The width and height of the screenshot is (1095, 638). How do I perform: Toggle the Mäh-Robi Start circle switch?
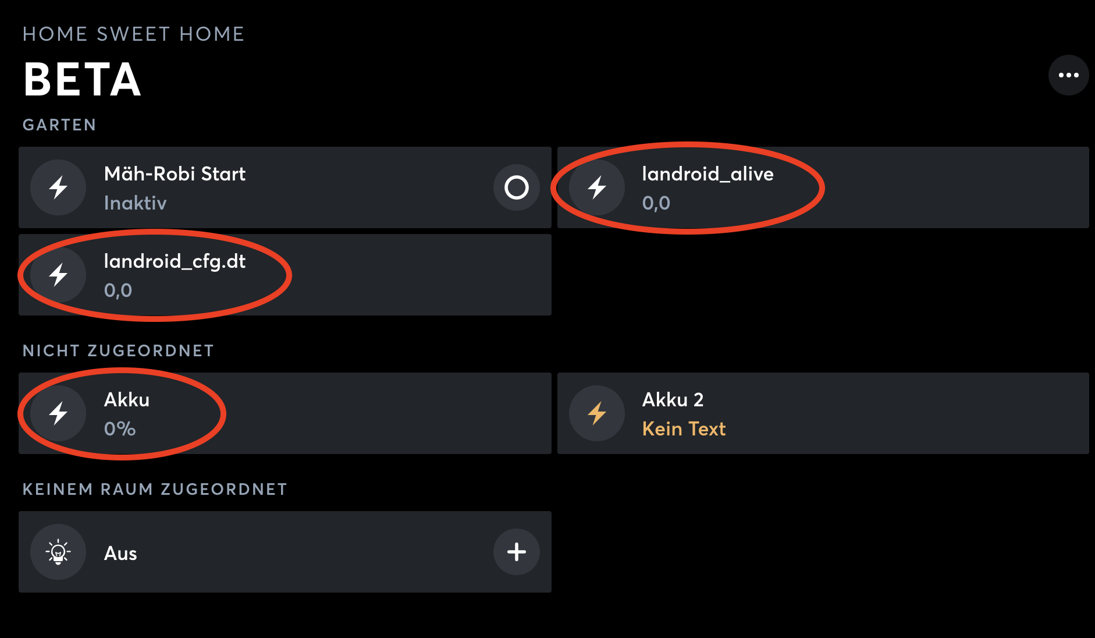click(516, 187)
